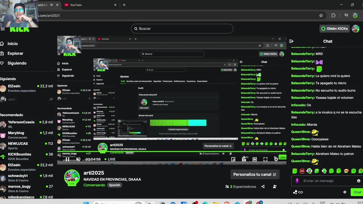Click the Spanish language tag
This screenshot has width=363, height=204.
click(115, 185)
